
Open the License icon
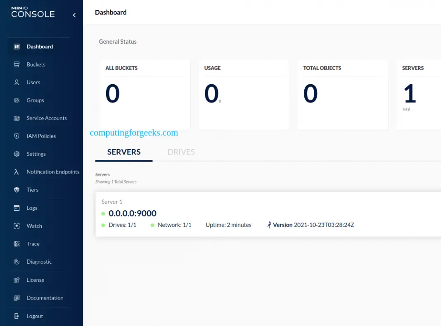[x=16, y=280]
